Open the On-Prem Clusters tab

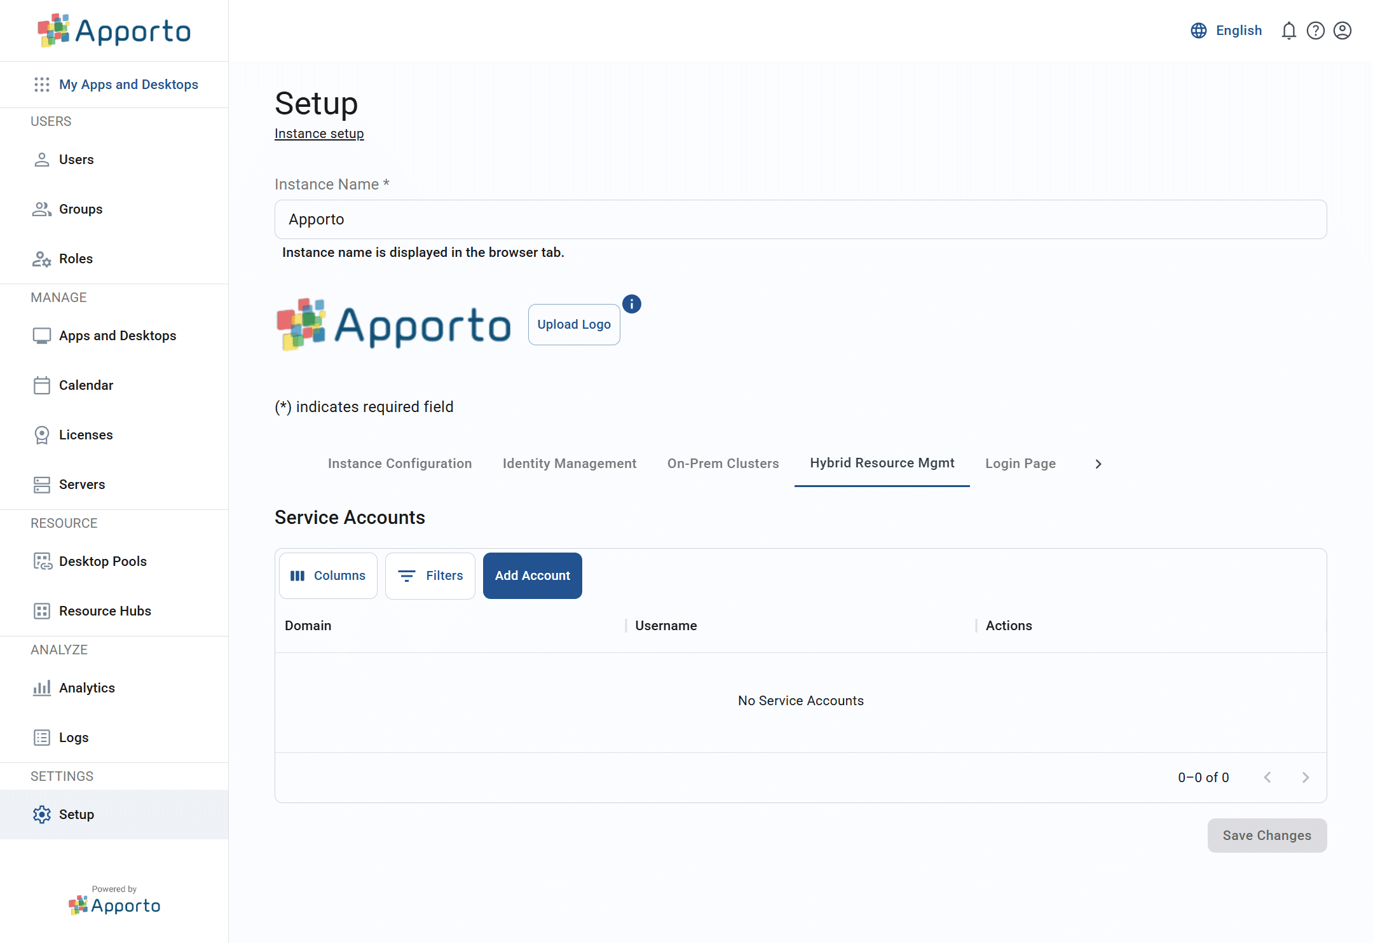click(723, 464)
